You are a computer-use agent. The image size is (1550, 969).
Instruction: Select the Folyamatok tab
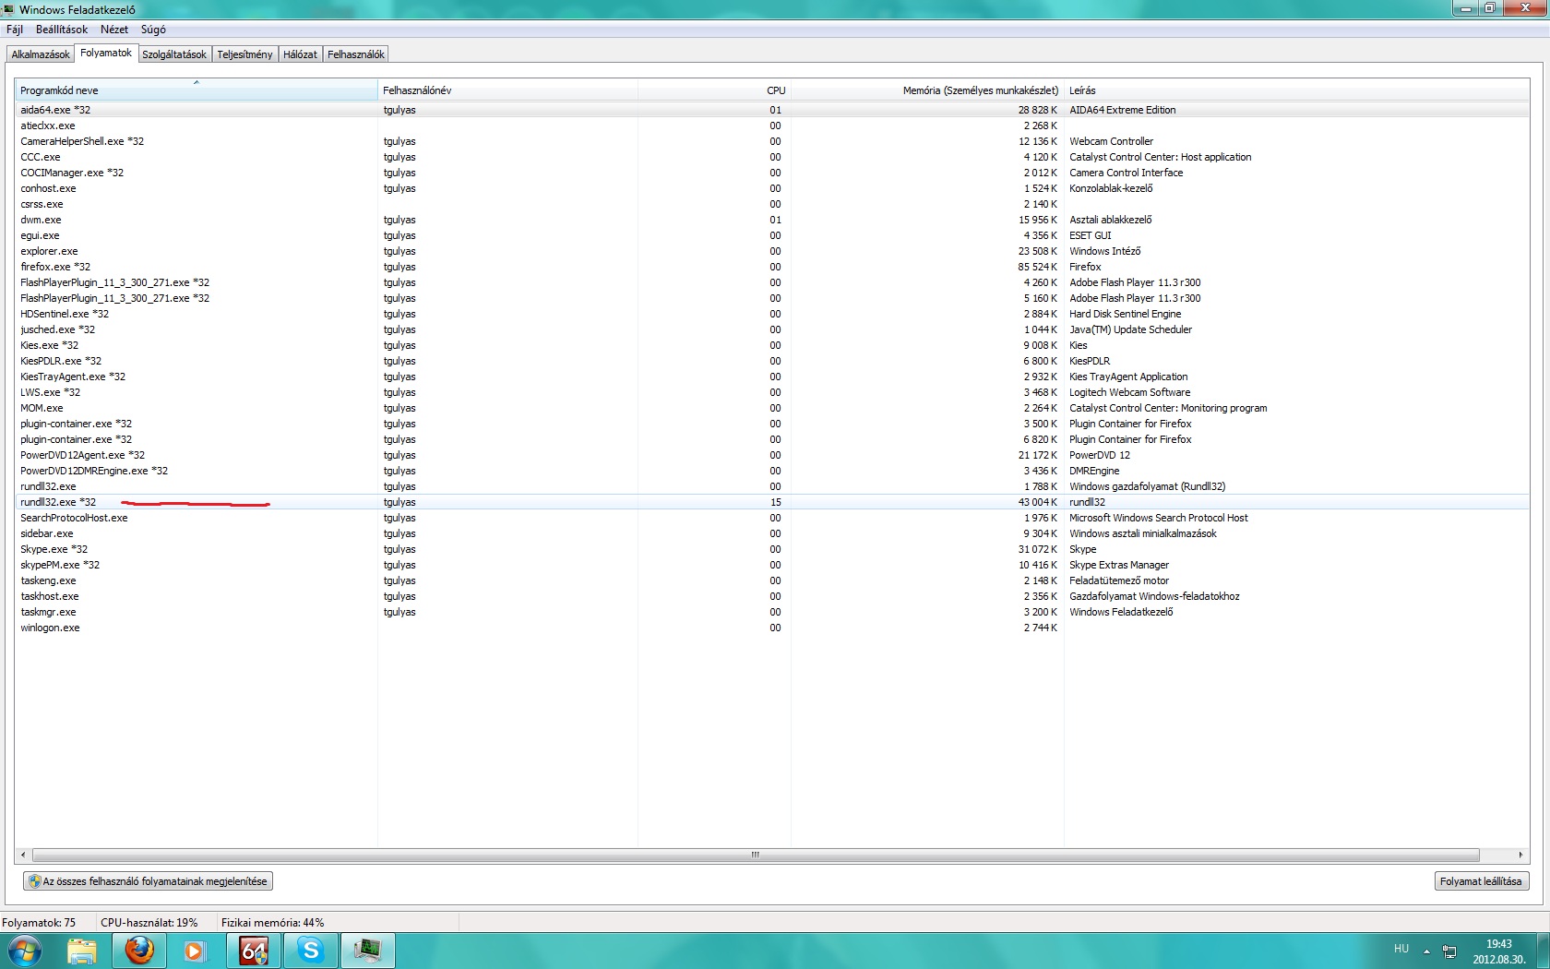tap(106, 53)
